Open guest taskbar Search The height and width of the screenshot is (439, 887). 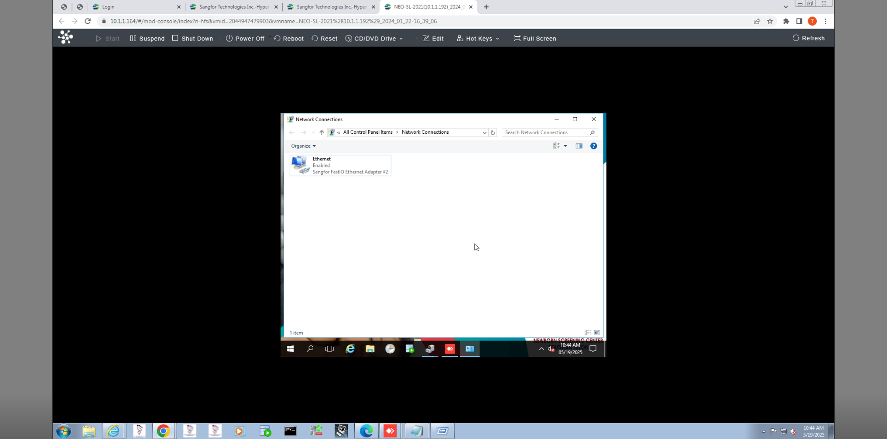click(x=310, y=349)
